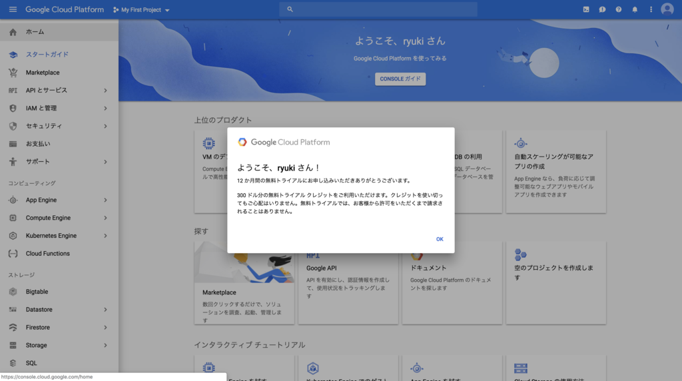Click the Cloud Functions bracket icon
The image size is (682, 381).
tap(13, 254)
